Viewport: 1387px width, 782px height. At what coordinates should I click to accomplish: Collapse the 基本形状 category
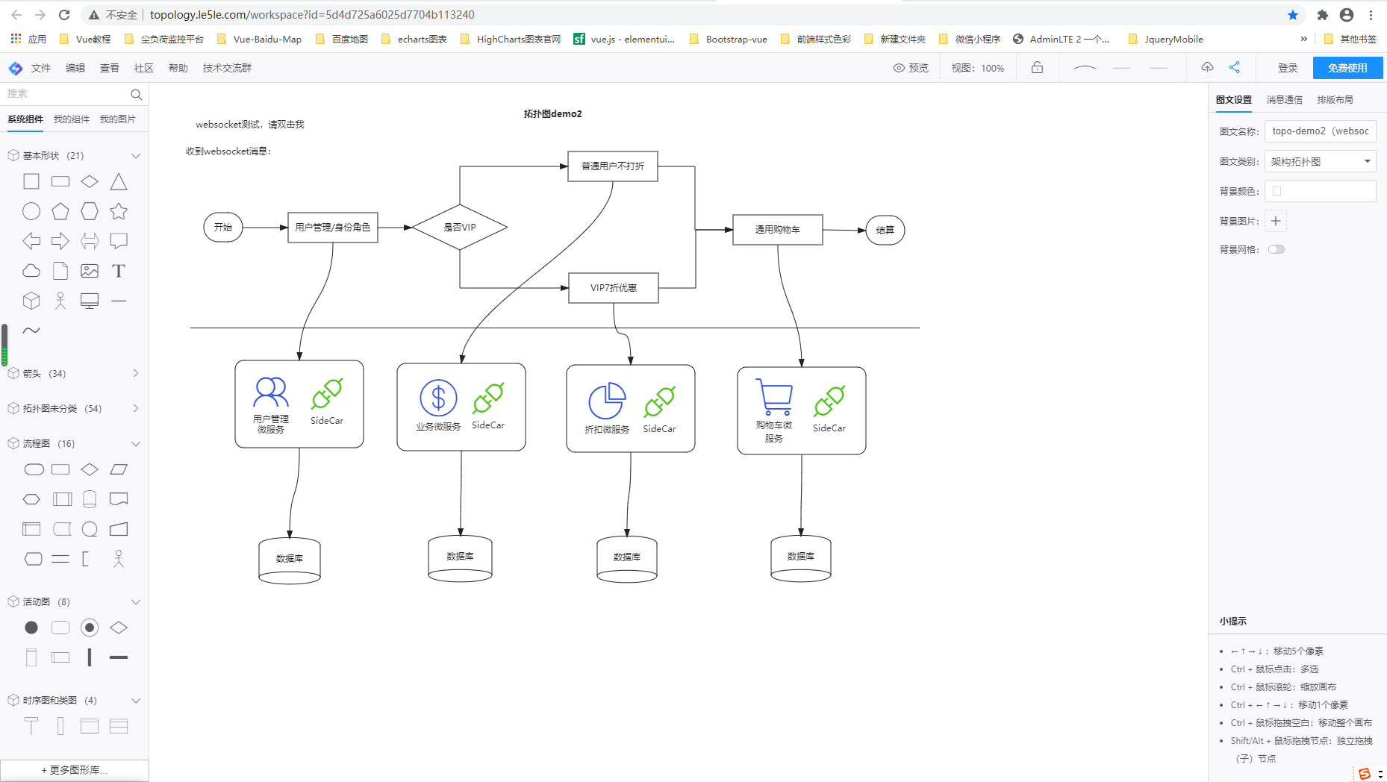(135, 155)
